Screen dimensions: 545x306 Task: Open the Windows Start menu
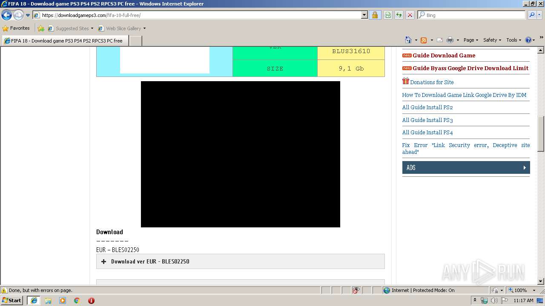[11, 300]
